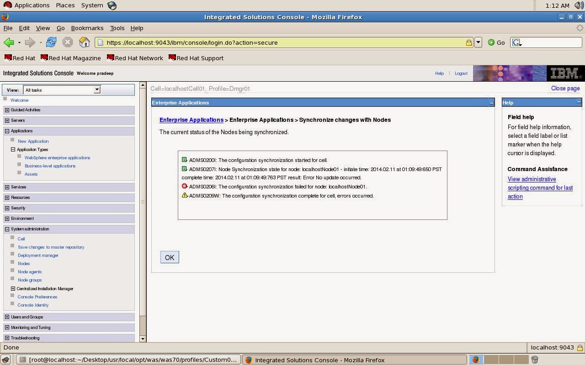Click the Home icon in Firefox toolbar

84,42
